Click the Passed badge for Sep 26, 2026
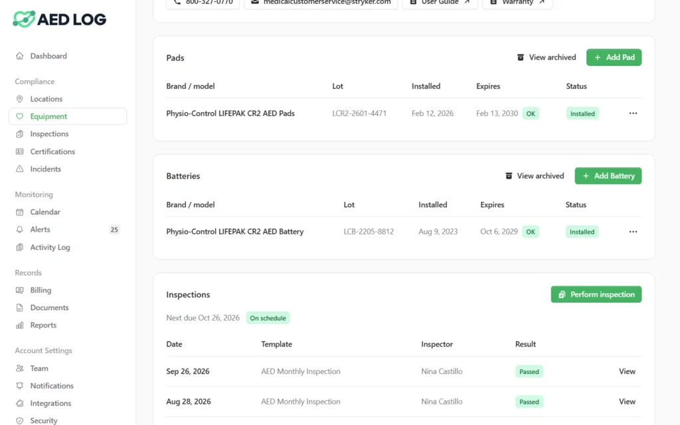680x425 pixels. (x=529, y=372)
